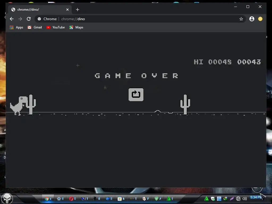The image size is (272, 204).
Task: Select the chrome://dino/ tab
Action: (x=40, y=10)
